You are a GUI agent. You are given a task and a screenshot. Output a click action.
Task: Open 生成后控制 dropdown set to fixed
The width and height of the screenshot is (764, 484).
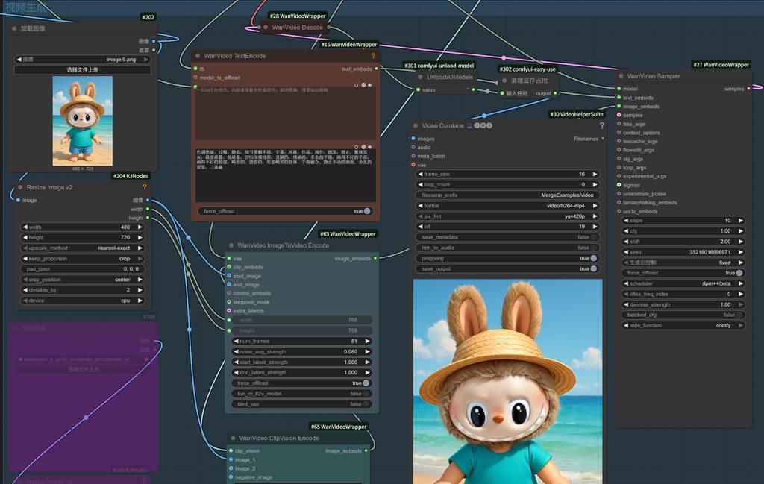pos(683,263)
